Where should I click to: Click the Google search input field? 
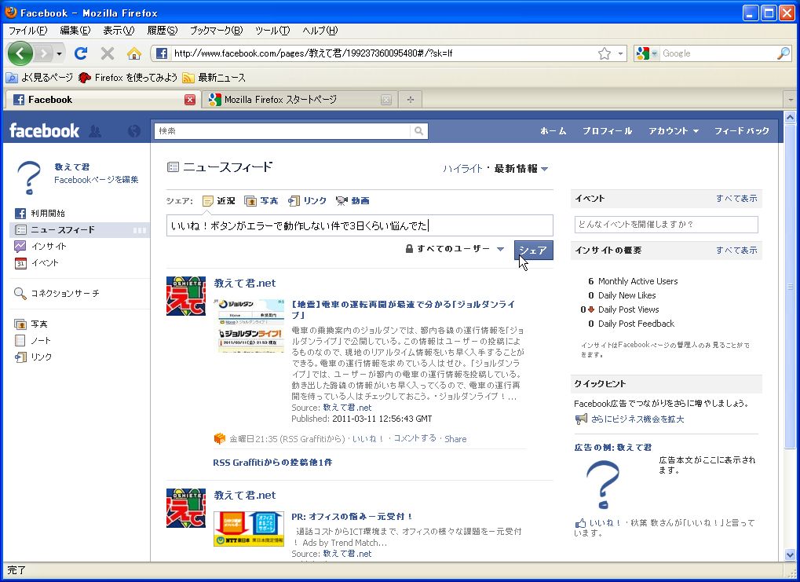(718, 53)
